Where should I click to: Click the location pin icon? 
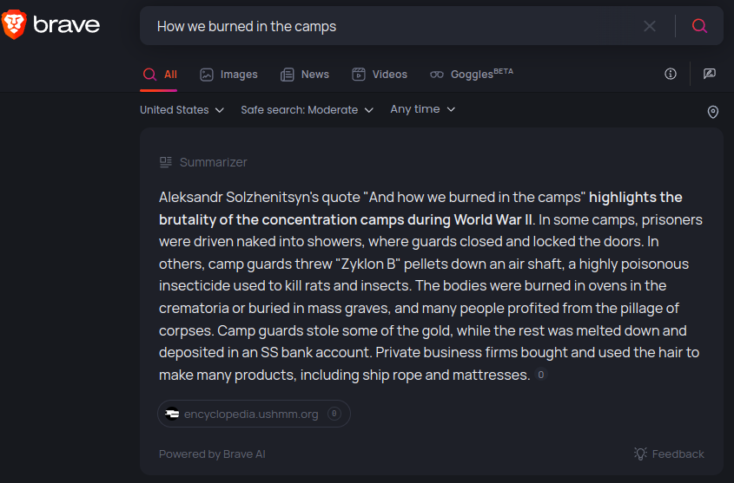(x=712, y=112)
